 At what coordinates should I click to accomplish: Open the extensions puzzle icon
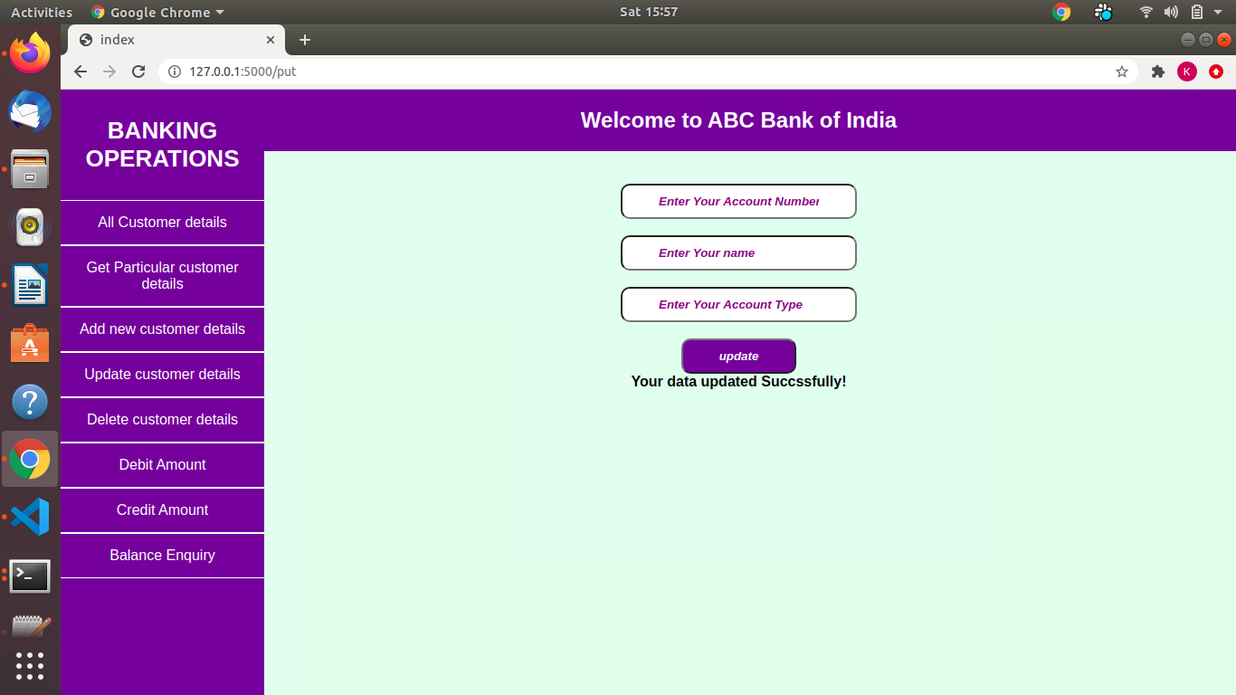(1158, 71)
